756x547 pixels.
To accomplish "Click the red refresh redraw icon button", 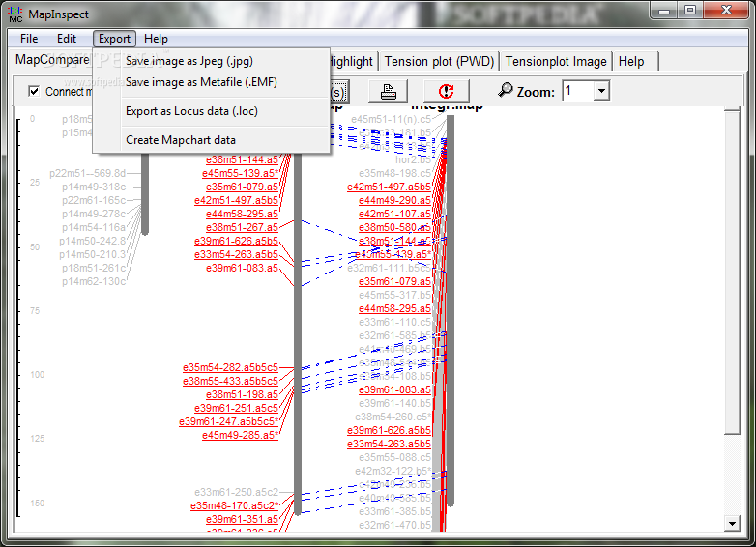I will coord(446,91).
